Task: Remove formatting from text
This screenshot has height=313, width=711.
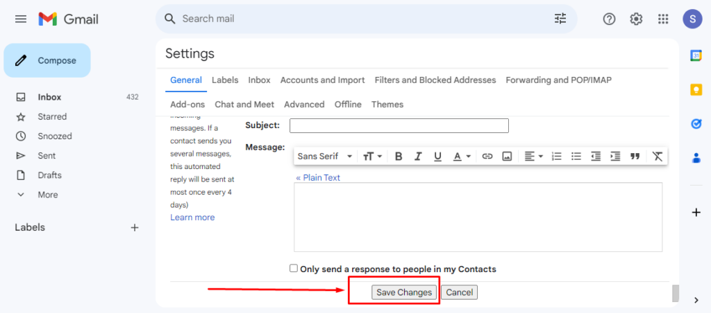Action: (658, 156)
